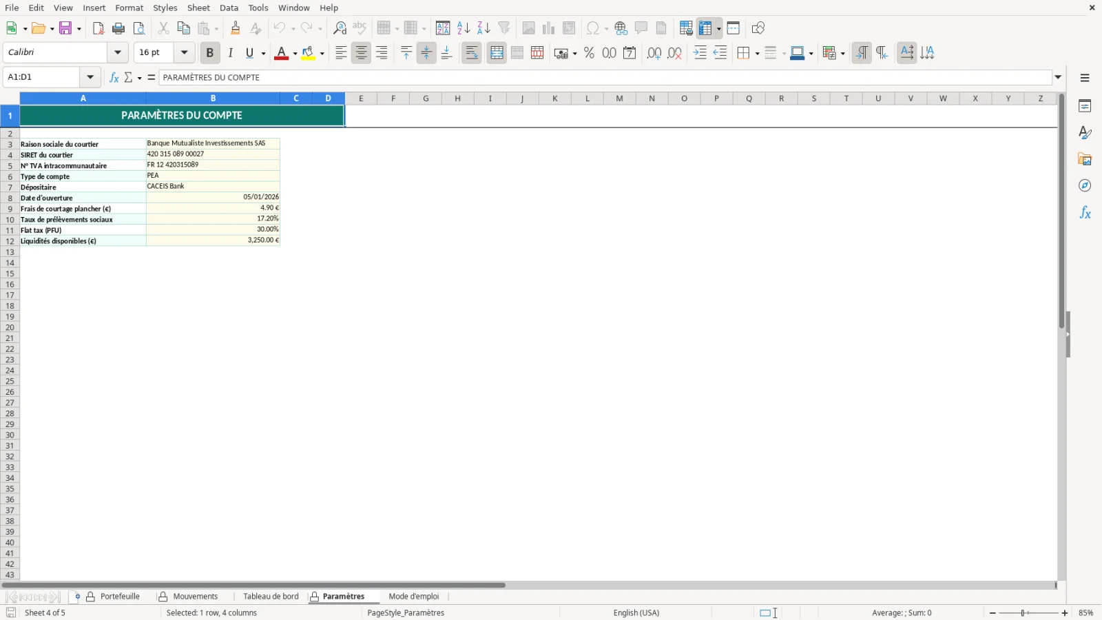Screen dimensions: 1102x620
Task: Open Function Wizard
Action: click(x=114, y=77)
